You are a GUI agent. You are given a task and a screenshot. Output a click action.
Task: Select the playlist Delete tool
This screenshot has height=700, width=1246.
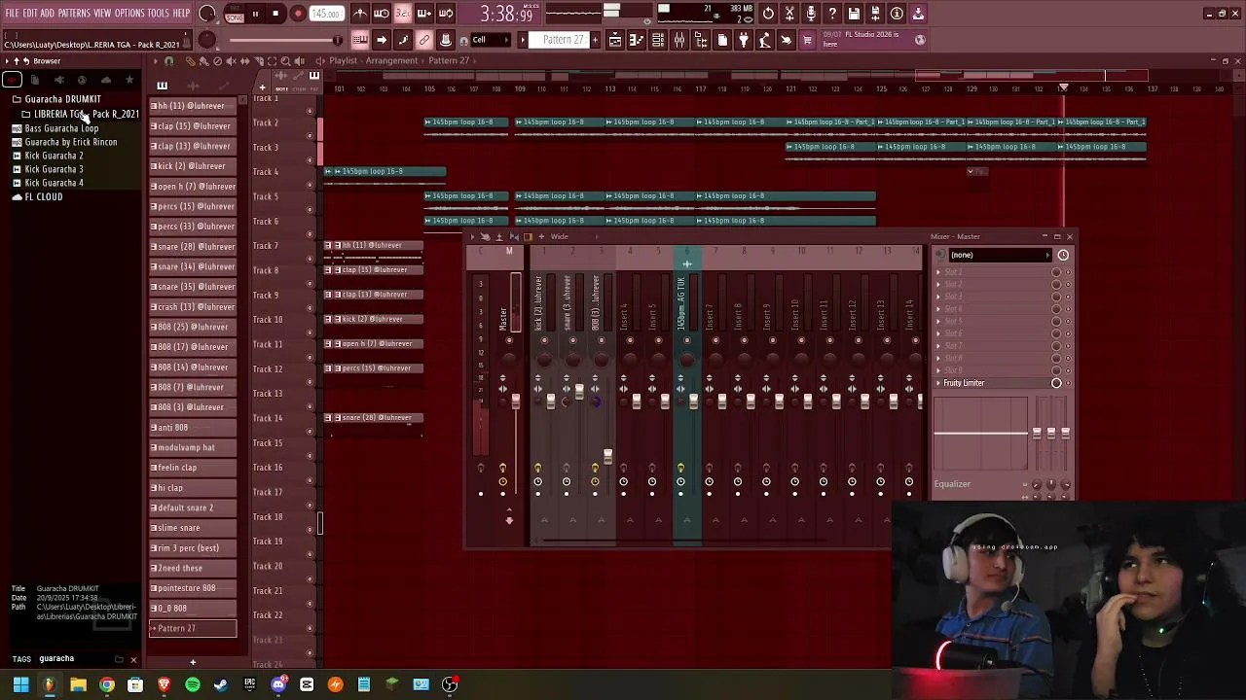tap(217, 61)
